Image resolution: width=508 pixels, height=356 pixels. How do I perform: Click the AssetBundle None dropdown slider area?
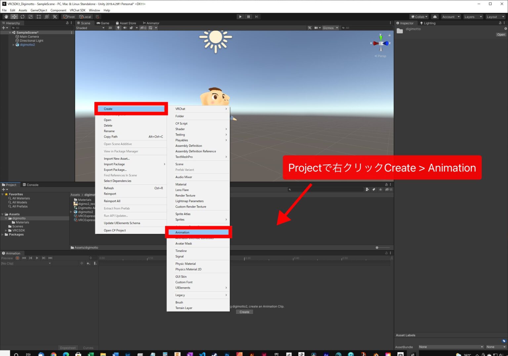click(x=451, y=347)
